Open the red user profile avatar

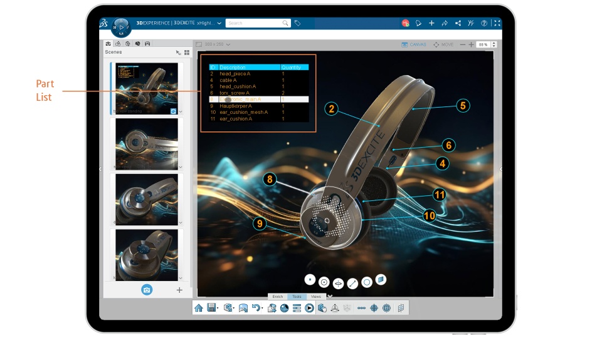[x=406, y=23]
